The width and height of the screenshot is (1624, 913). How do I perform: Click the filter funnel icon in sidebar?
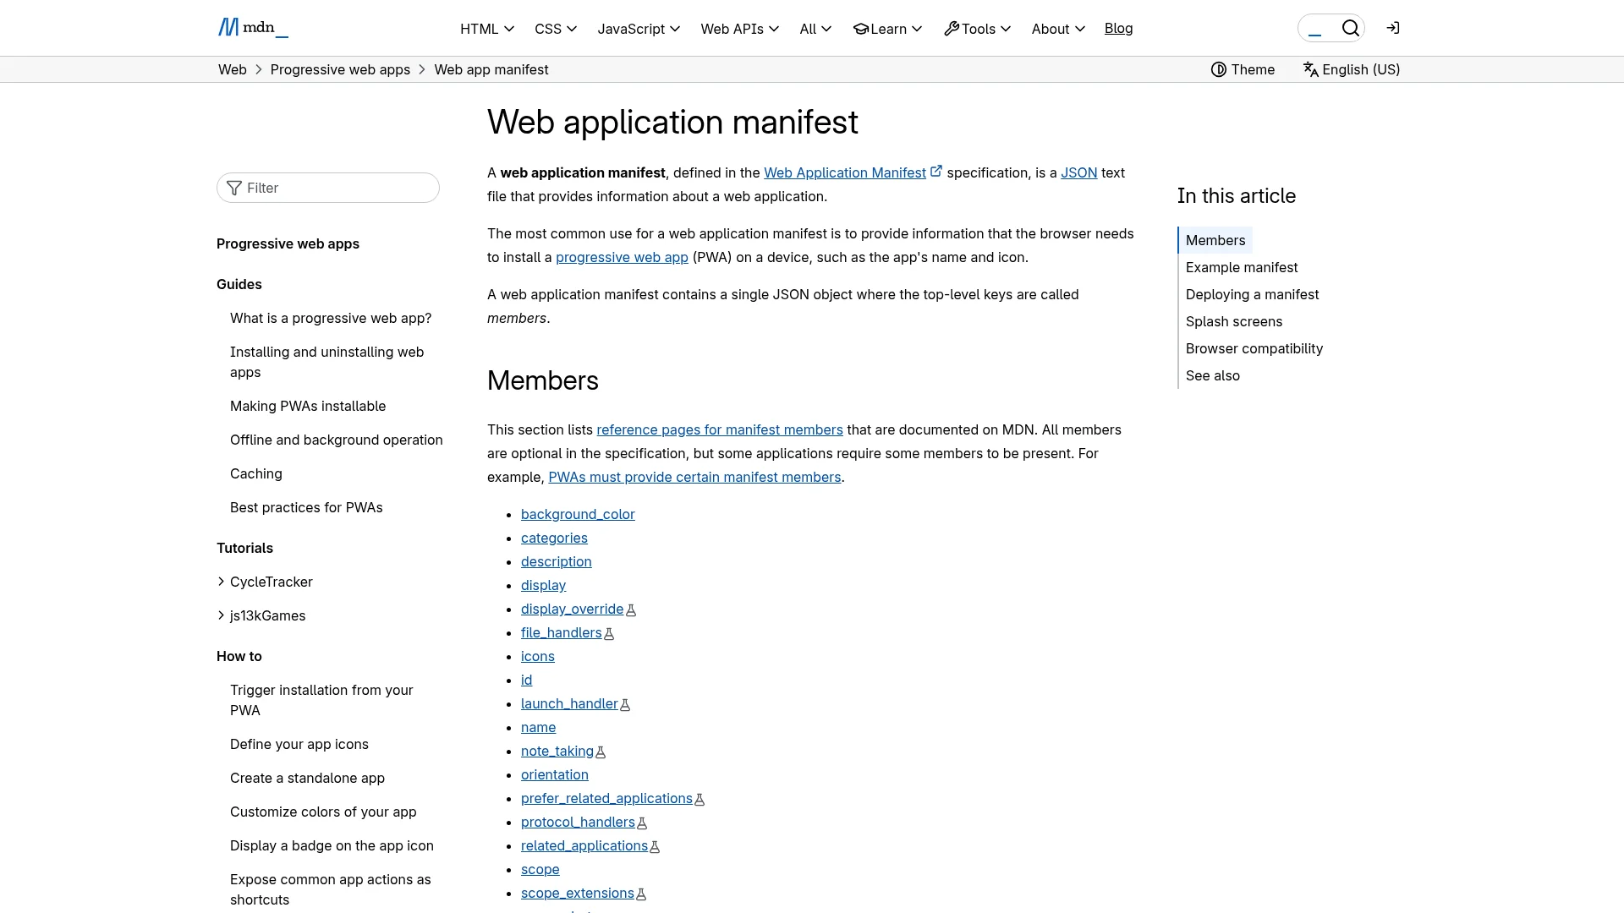[x=234, y=188]
